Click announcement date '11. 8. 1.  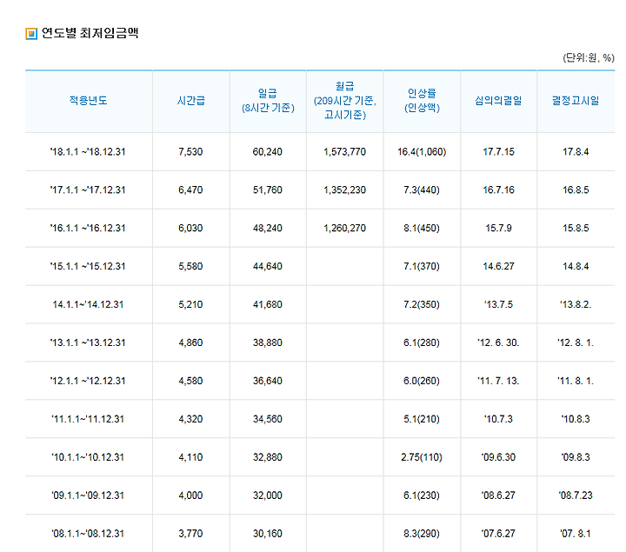pos(576,381)
